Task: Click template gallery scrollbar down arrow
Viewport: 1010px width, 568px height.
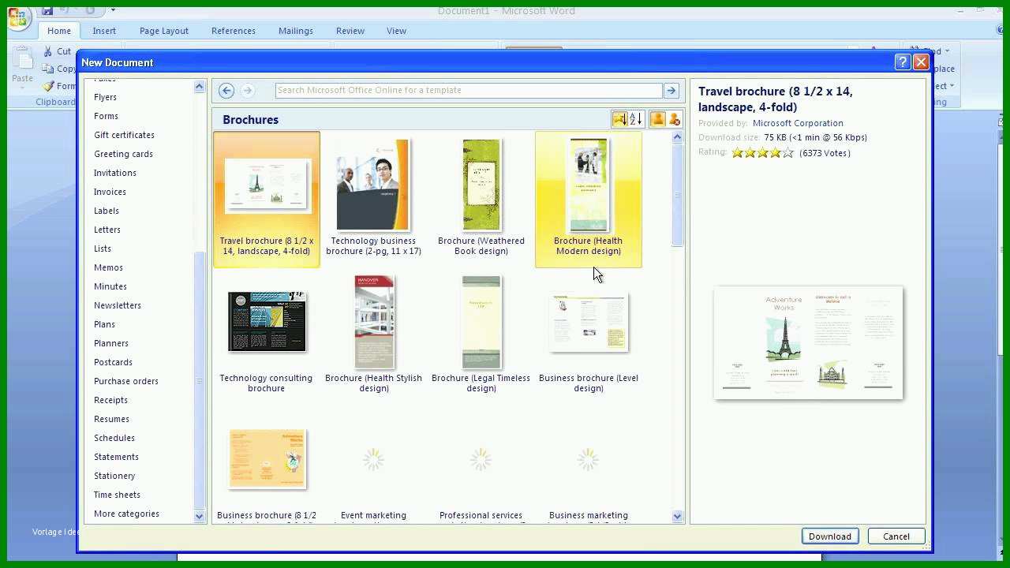Action: click(677, 516)
